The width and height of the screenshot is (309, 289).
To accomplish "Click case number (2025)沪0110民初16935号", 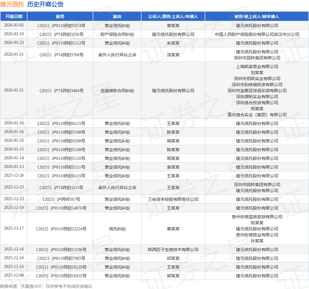I will coord(61,276).
